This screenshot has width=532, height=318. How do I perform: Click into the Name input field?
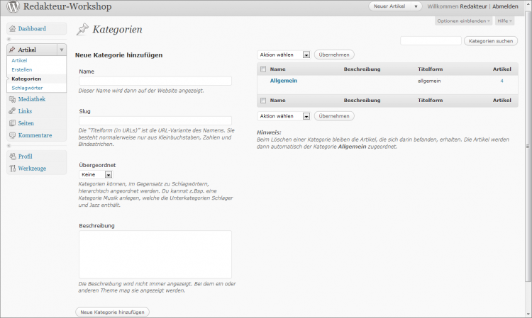[155, 81]
